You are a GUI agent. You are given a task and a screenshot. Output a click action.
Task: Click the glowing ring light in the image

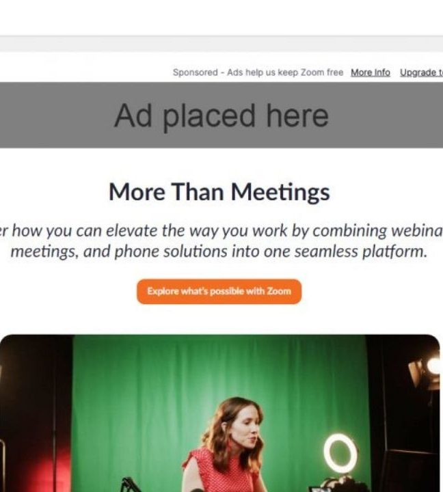[340, 453]
